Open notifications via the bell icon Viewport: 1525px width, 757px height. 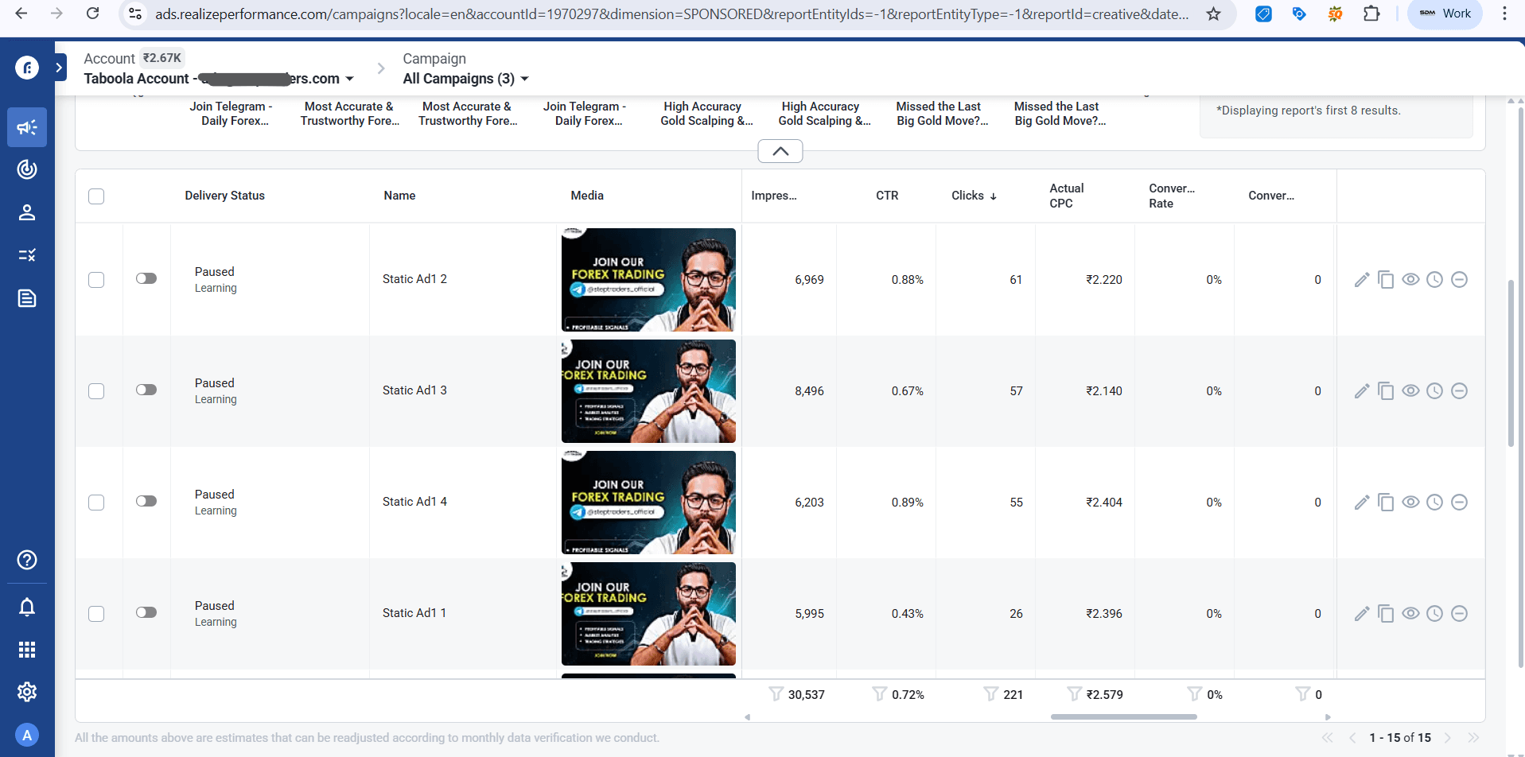pos(27,607)
